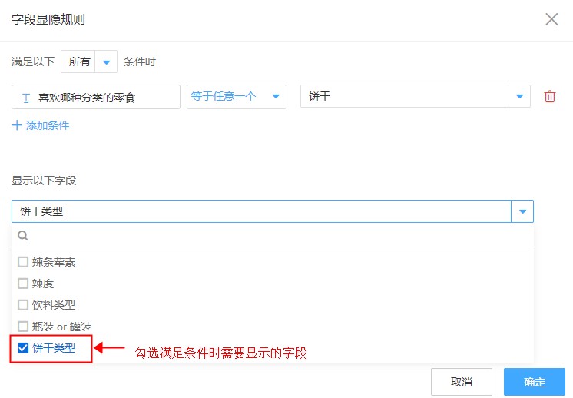This screenshot has width=573, height=398.
Task: Click the 添加条件 link
Action: [x=48, y=124]
